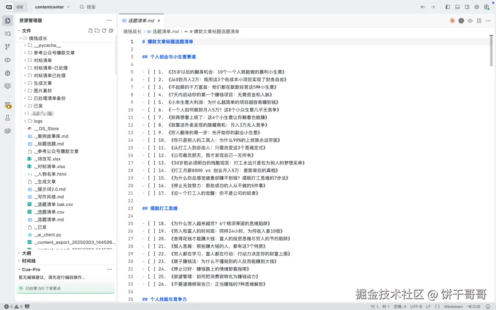Image resolution: width=496 pixels, height=310 pixels.
Task: Collapse the Cue-Pro panel section
Action: coord(19,270)
